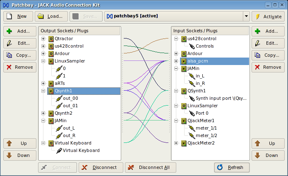
Task: Click the Output Sockets / Plugs column header
Action: click(x=79, y=31)
